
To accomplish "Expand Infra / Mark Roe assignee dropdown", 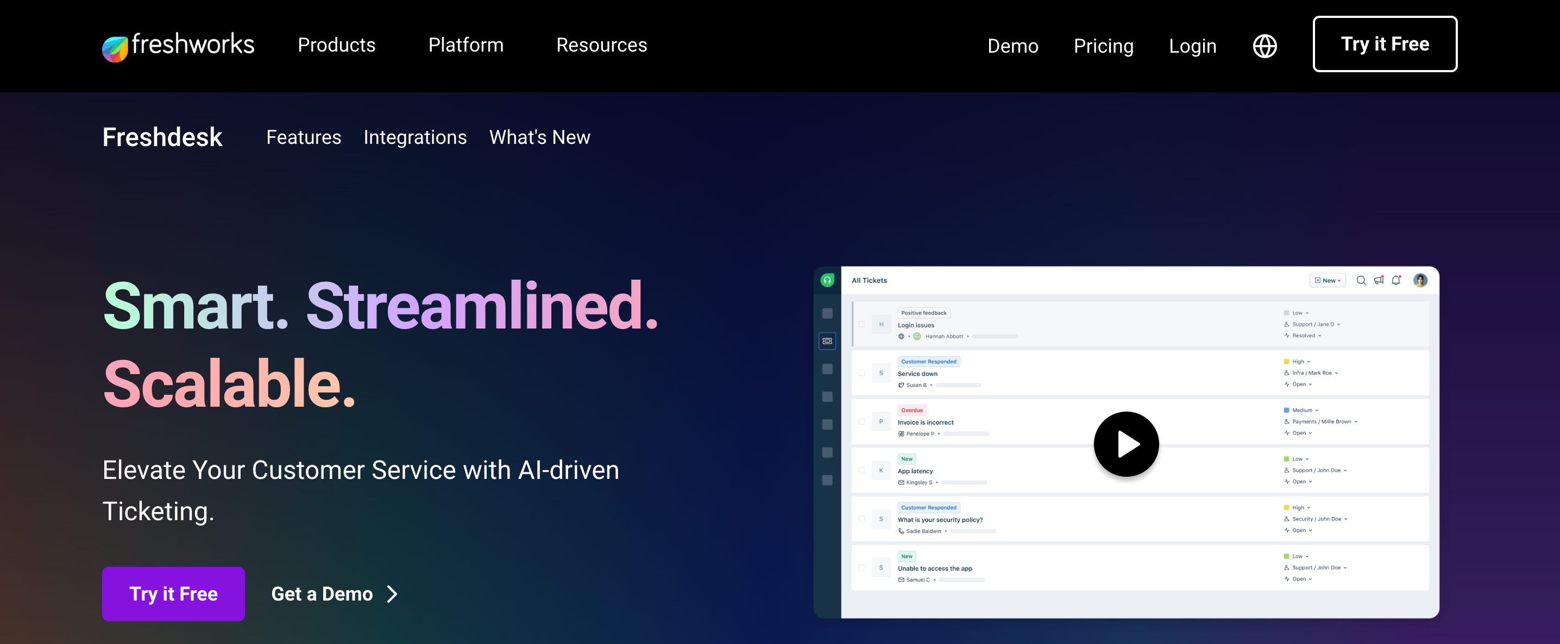I will click(x=1314, y=373).
